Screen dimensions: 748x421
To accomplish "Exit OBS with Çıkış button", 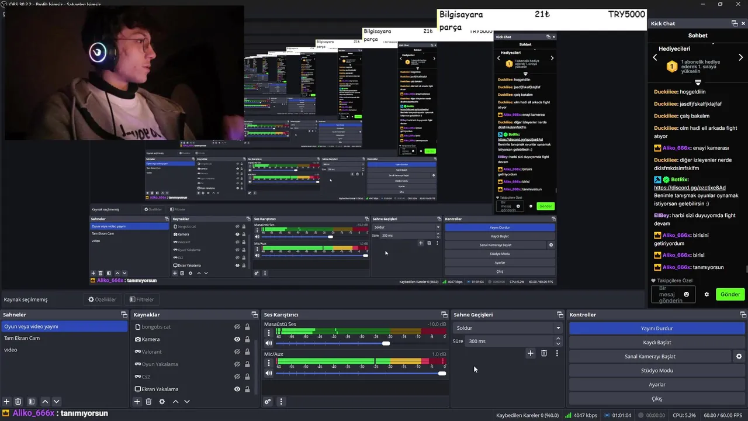I will [657, 398].
